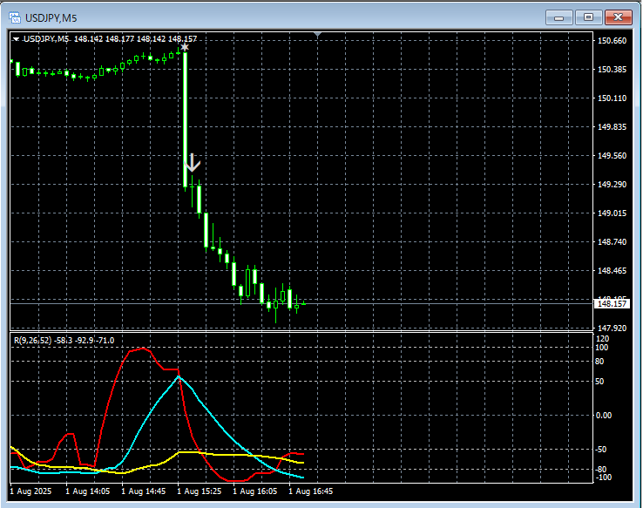Click the USDJPY,M5 window title text

tap(51, 18)
